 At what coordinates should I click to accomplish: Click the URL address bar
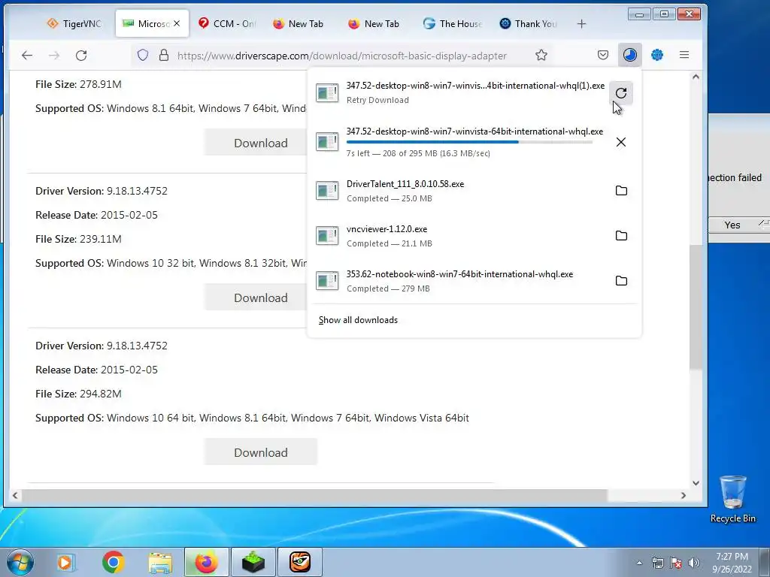point(342,56)
